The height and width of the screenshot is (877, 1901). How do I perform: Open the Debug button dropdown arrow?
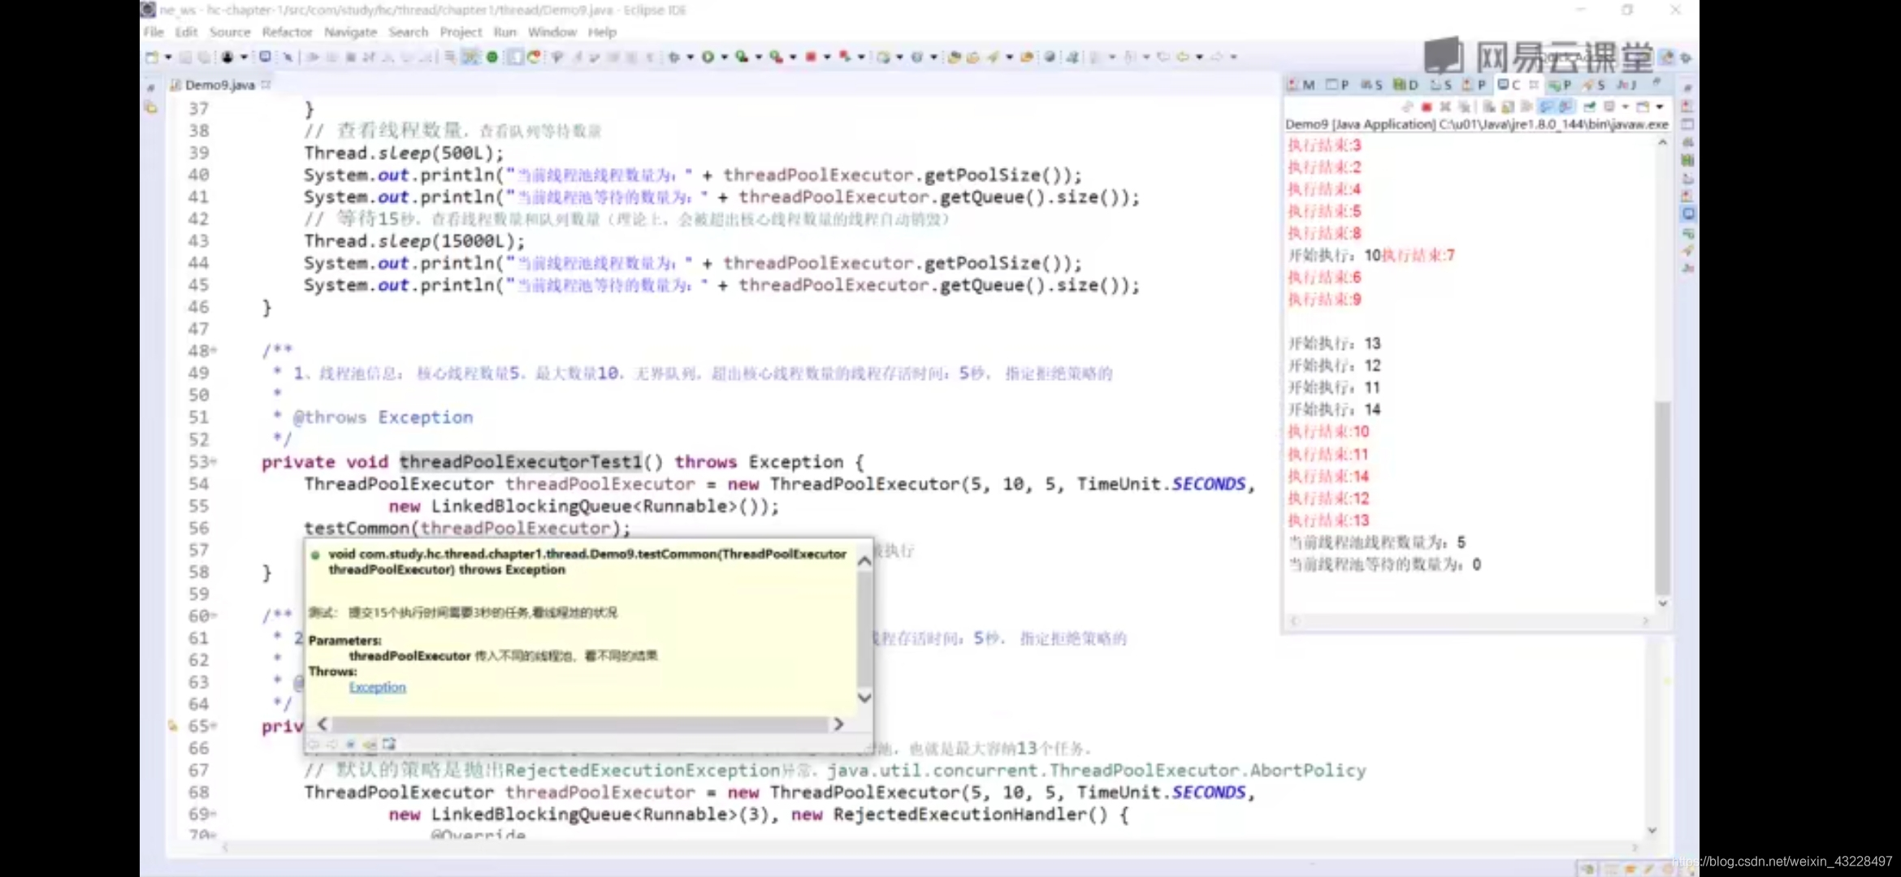pos(691,57)
